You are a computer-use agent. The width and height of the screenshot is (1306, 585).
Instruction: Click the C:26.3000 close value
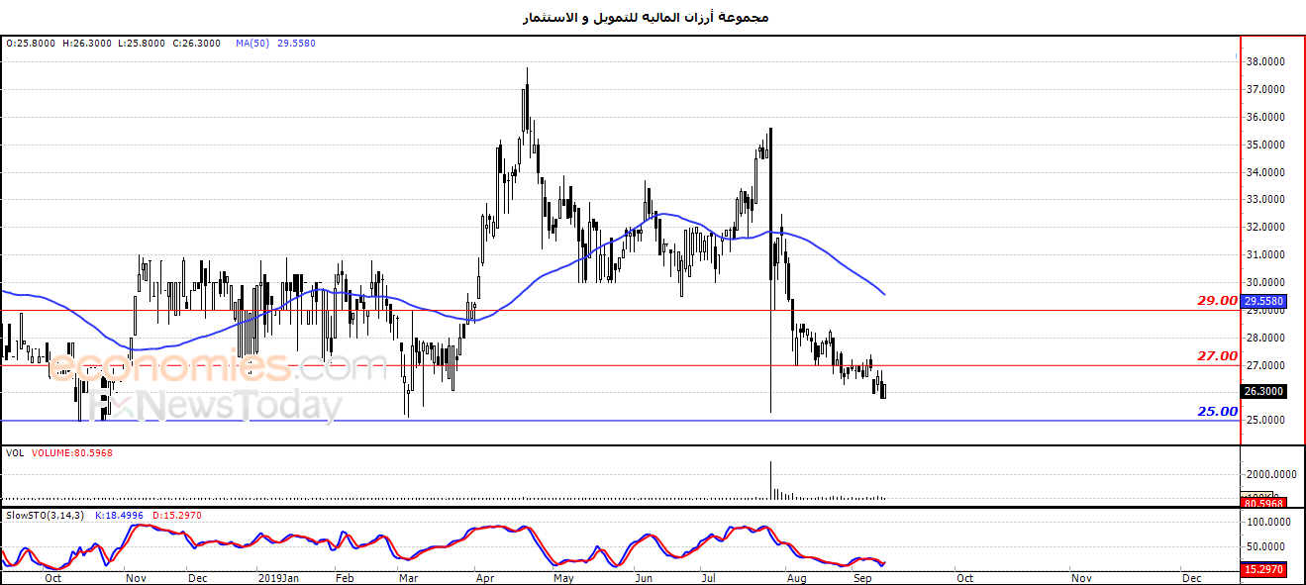click(x=196, y=44)
